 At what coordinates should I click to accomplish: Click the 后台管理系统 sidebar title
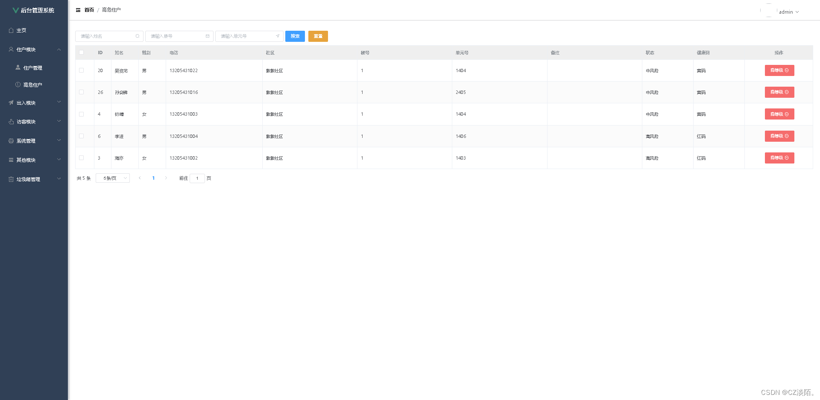pos(38,10)
